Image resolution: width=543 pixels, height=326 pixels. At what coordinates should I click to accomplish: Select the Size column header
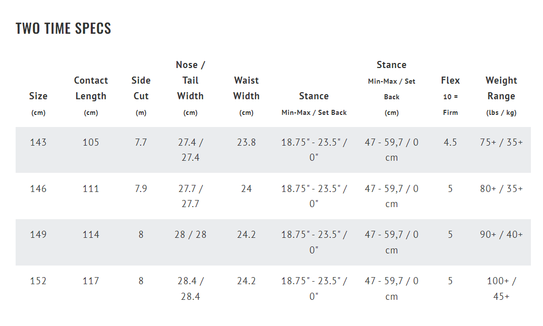pos(38,104)
